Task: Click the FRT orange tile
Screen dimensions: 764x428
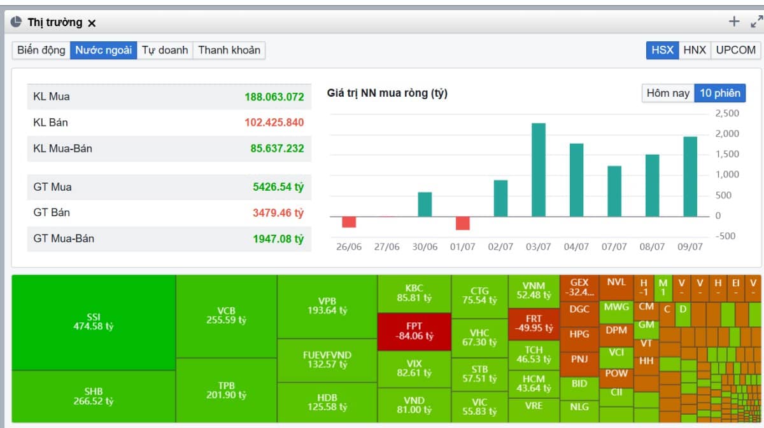Action: pos(534,323)
